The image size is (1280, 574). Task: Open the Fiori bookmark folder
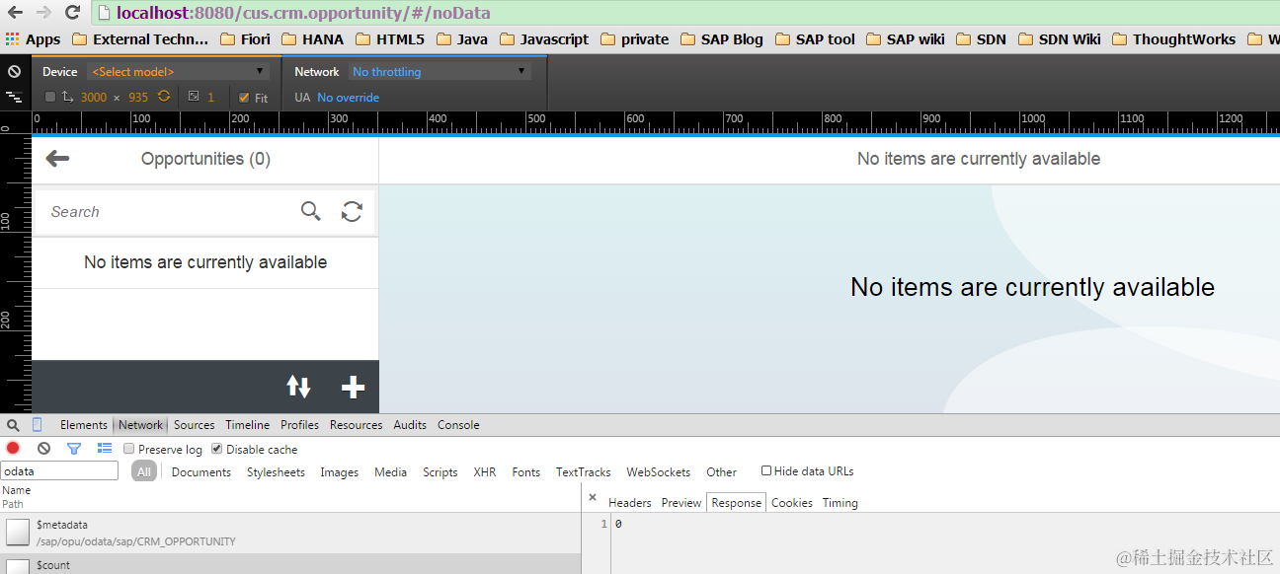click(244, 39)
